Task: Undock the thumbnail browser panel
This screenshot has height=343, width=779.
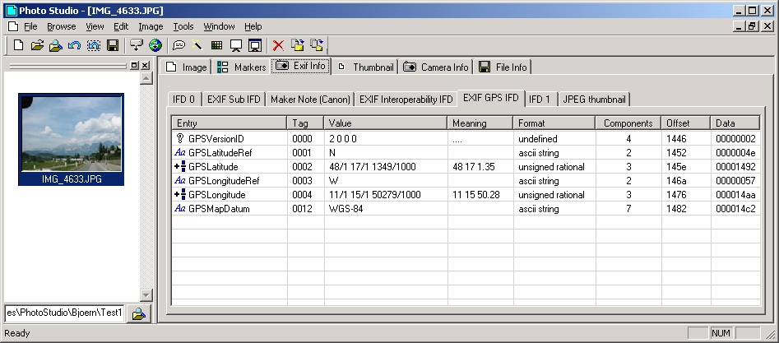Action: tap(134, 65)
